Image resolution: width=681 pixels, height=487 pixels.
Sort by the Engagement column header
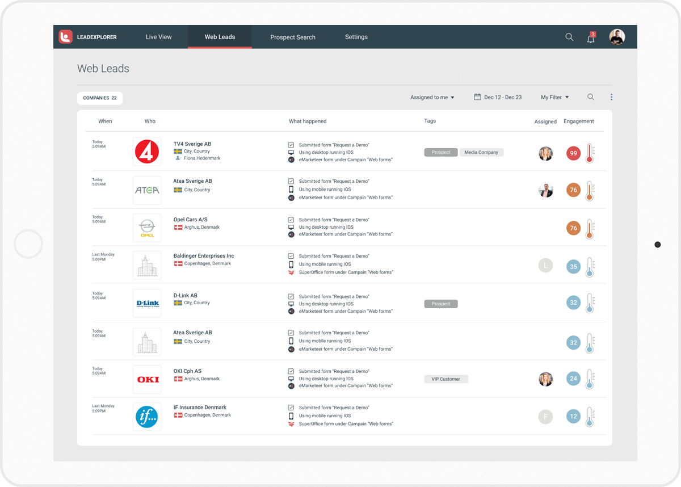(x=579, y=121)
